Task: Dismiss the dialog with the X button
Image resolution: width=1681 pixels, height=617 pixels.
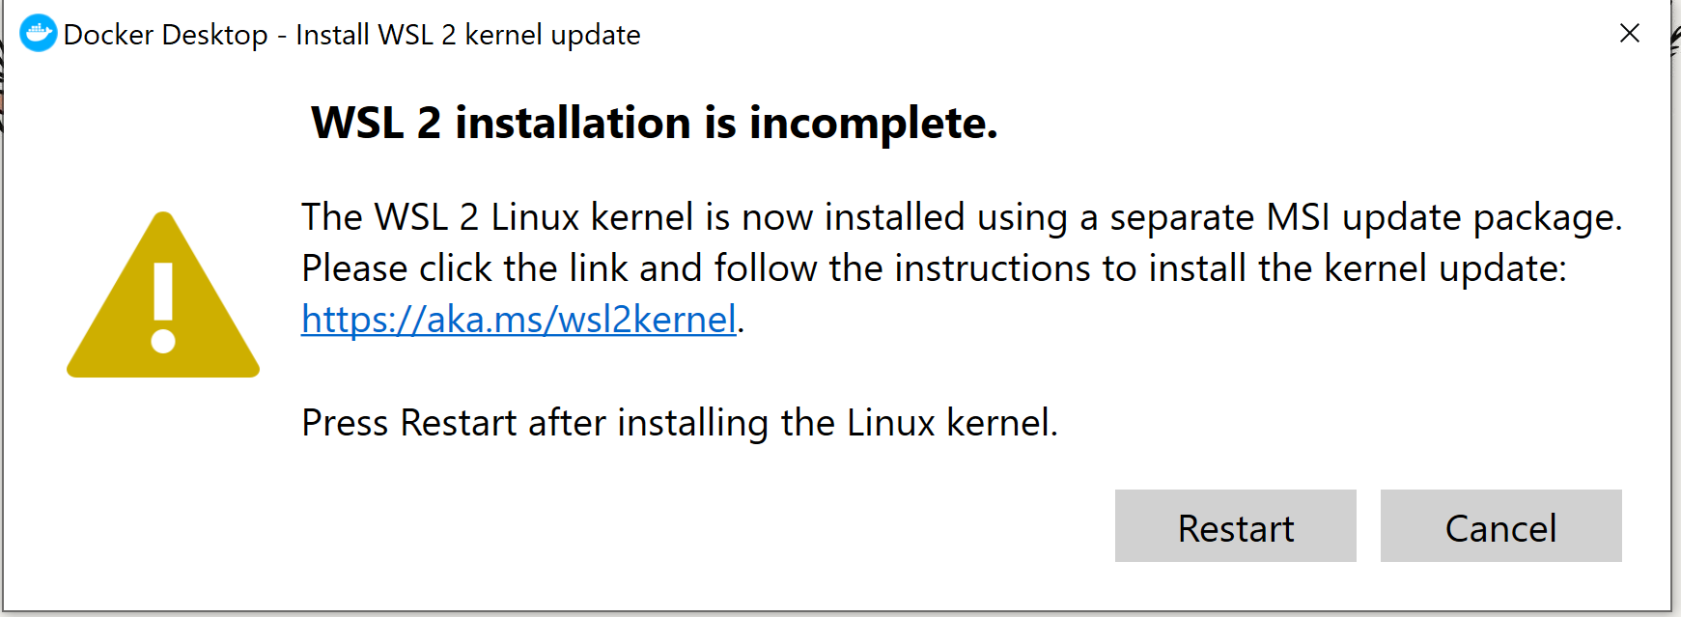Action: (x=1630, y=33)
